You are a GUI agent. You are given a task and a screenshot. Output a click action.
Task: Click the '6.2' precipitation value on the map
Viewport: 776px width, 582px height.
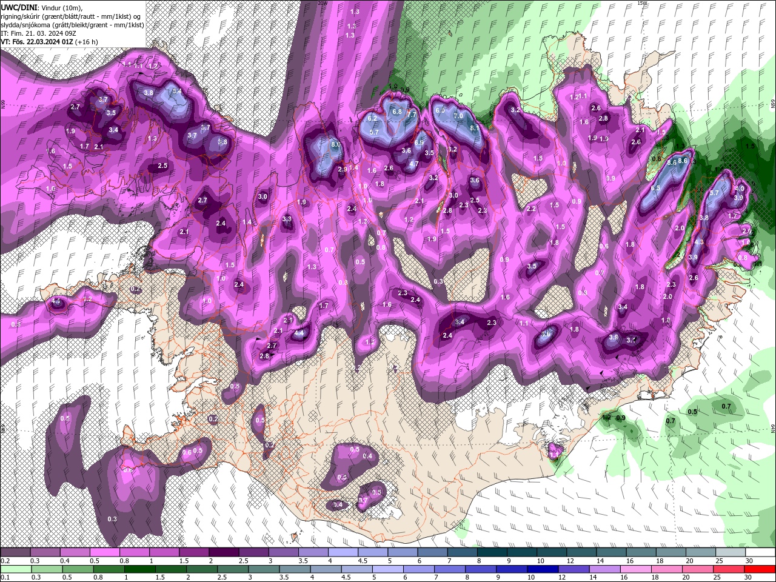point(372,118)
